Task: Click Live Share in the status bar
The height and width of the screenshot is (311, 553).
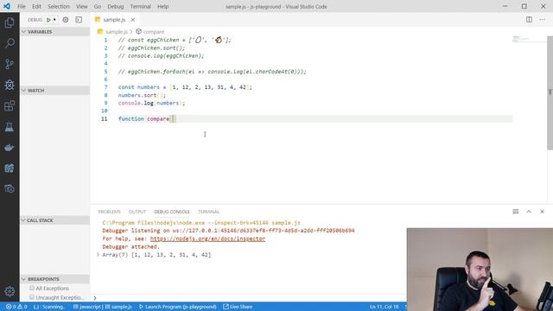Action: (x=238, y=307)
